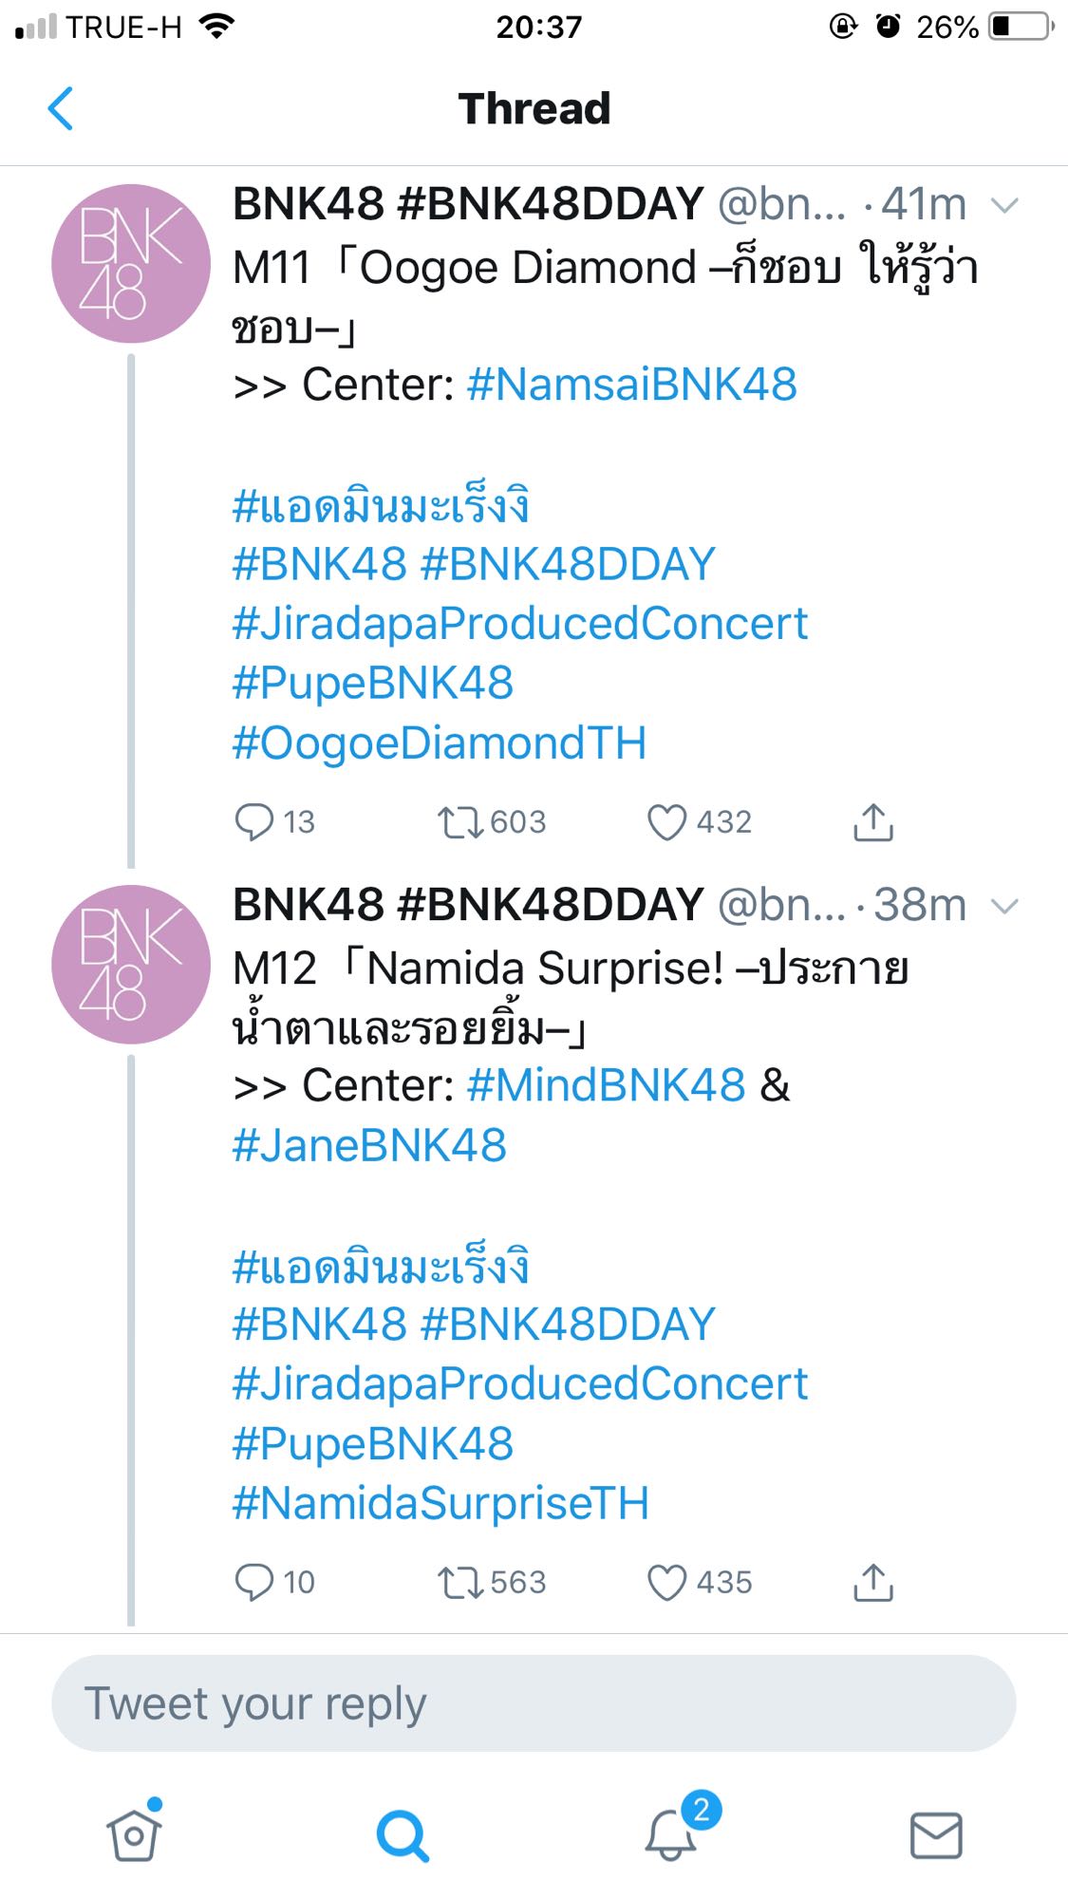Share the M11 Oogoe Diamond tweet
This screenshot has height=1899, width=1068.
pos(873,822)
